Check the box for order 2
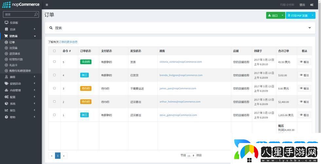 (54, 101)
